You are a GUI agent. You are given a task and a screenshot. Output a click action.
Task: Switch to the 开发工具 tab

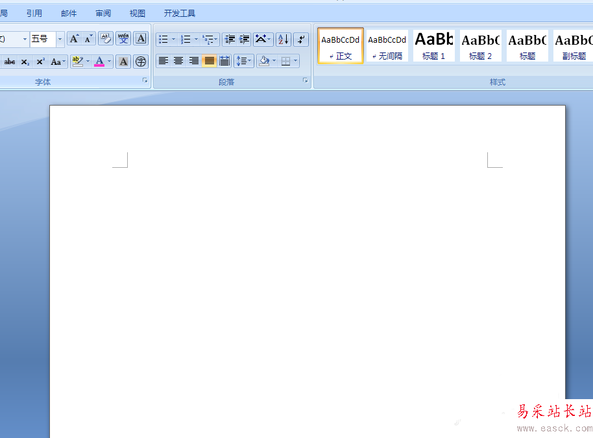pyautogui.click(x=179, y=14)
